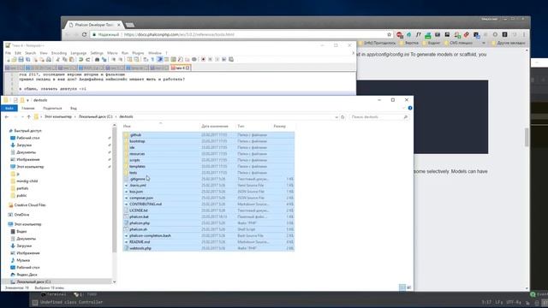Refresh the Explorer folder view

tap(342, 117)
